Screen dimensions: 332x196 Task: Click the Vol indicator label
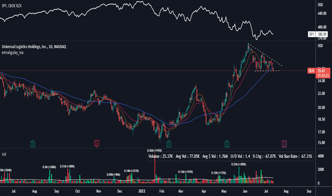pyautogui.click(x=4, y=154)
